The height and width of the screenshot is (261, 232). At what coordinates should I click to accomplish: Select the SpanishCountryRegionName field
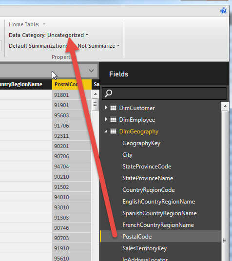click(x=159, y=213)
